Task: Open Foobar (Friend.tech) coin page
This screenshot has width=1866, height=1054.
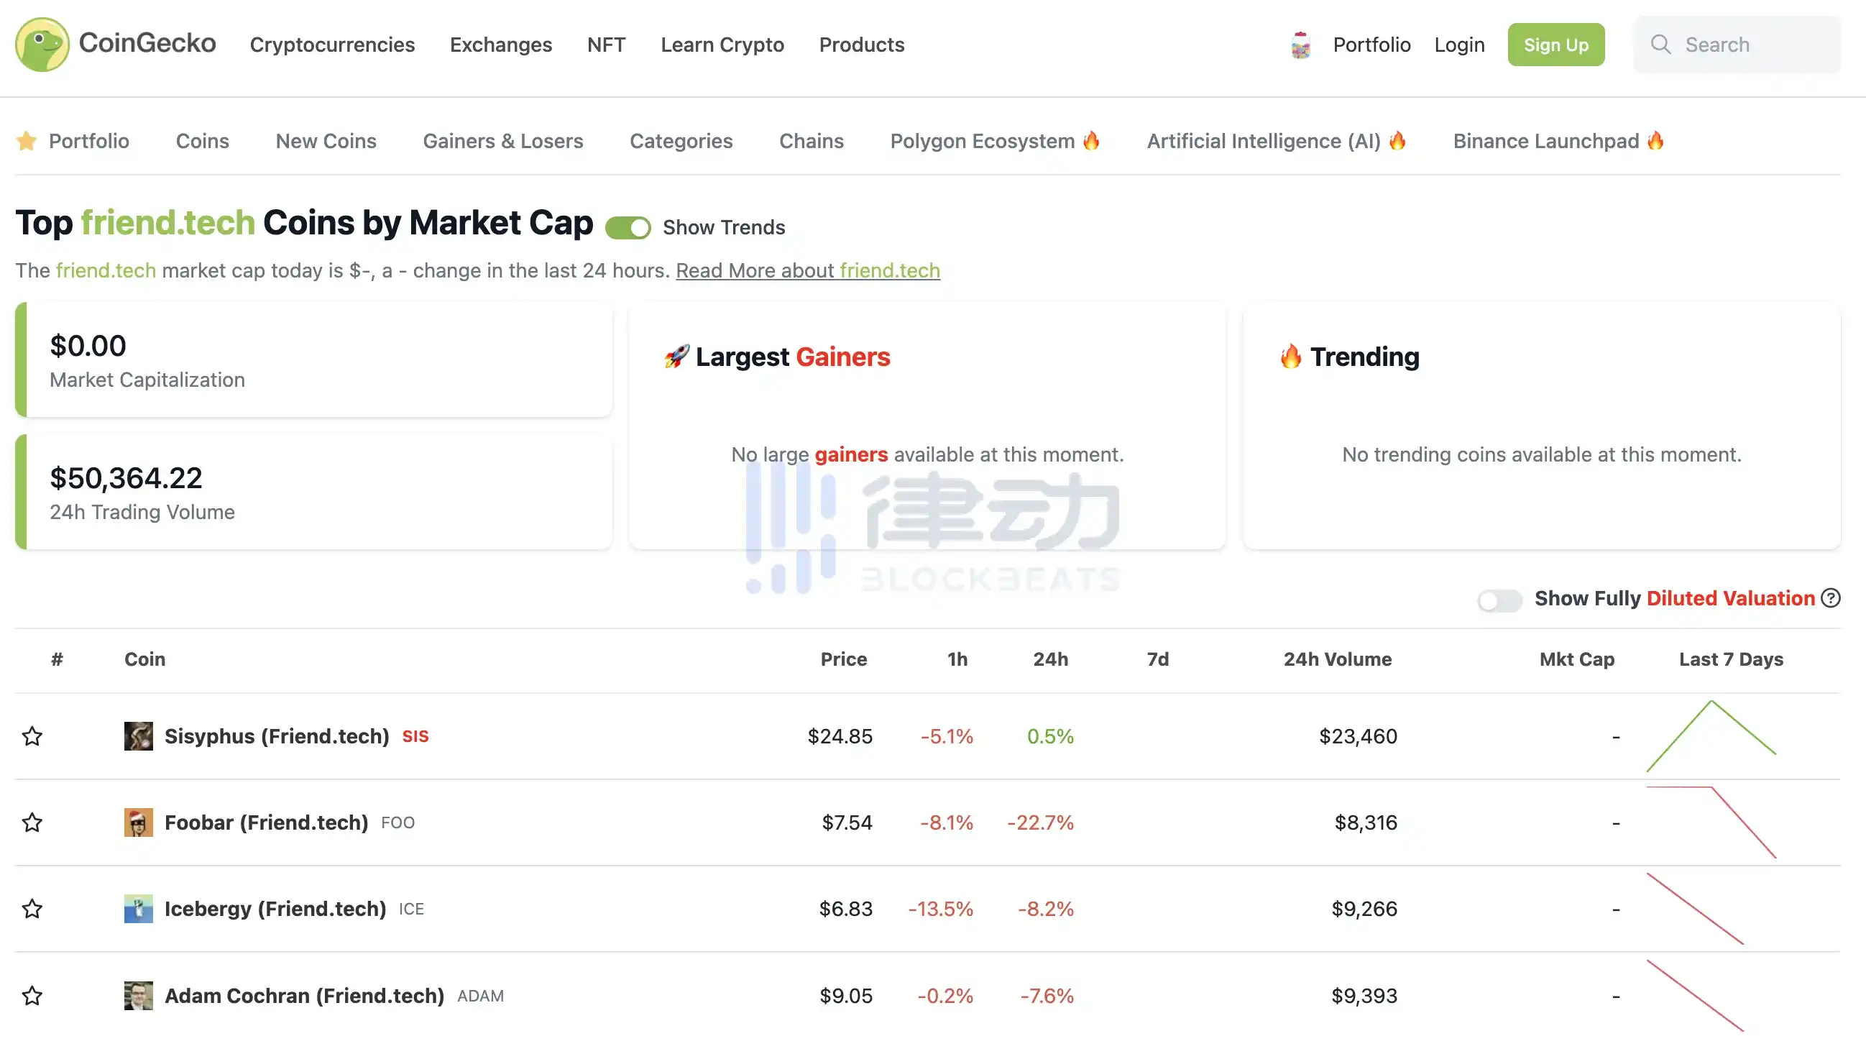Action: (x=266, y=822)
